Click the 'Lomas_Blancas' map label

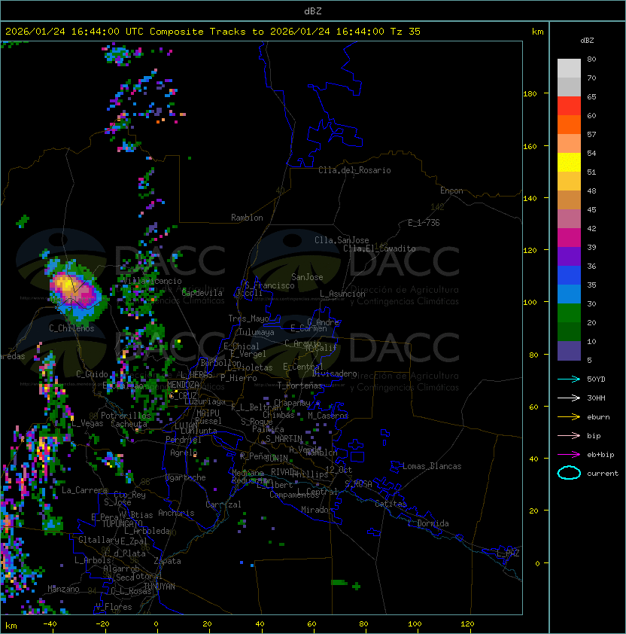[432, 466]
